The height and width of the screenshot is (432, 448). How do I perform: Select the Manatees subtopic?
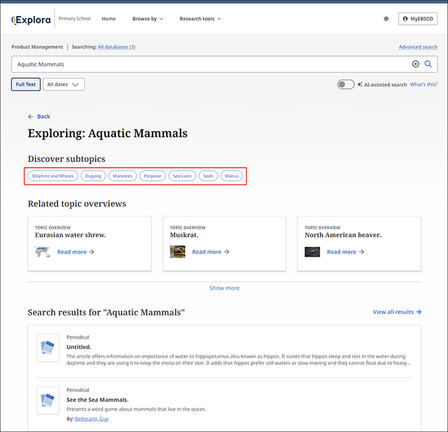[123, 176]
